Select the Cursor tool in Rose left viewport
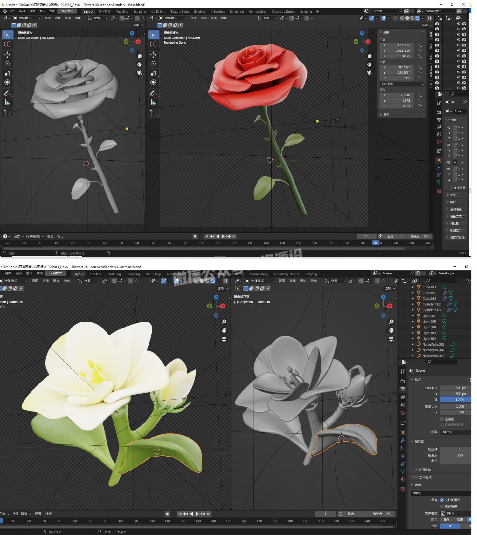This screenshot has height=535, width=477. pyautogui.click(x=7, y=44)
